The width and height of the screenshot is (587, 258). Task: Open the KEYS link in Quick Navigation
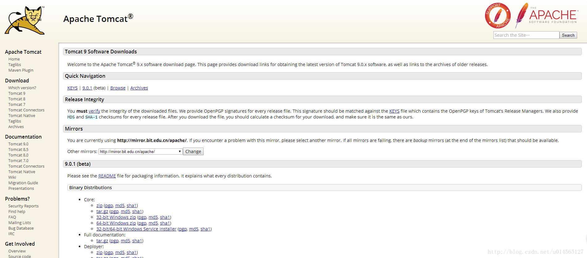pyautogui.click(x=72, y=88)
